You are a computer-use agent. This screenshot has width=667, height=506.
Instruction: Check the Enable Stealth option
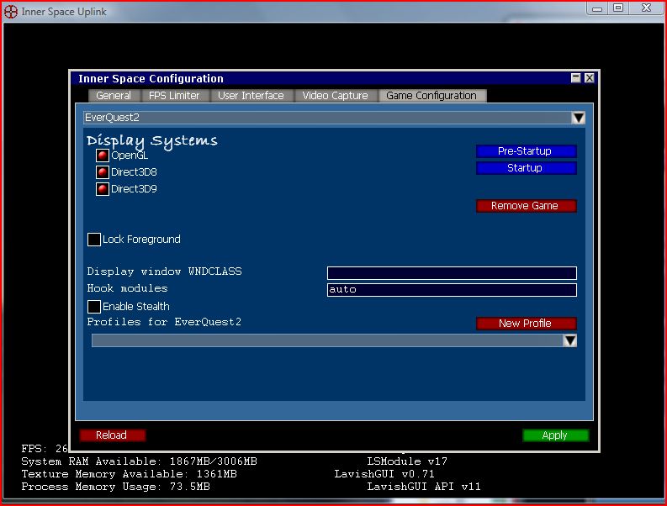tap(94, 307)
